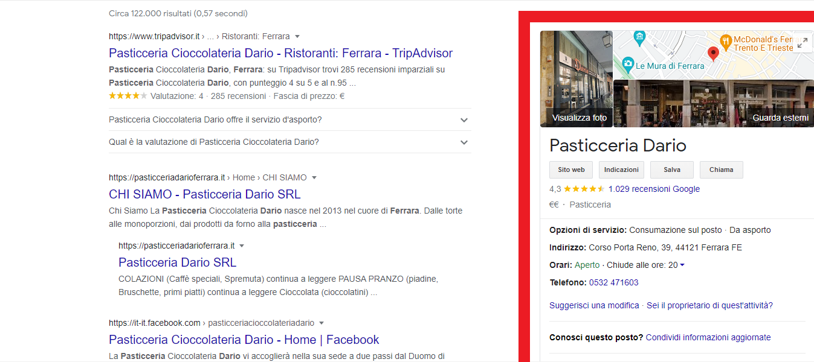
Task: Click the Sito web button
Action: pyautogui.click(x=570, y=170)
